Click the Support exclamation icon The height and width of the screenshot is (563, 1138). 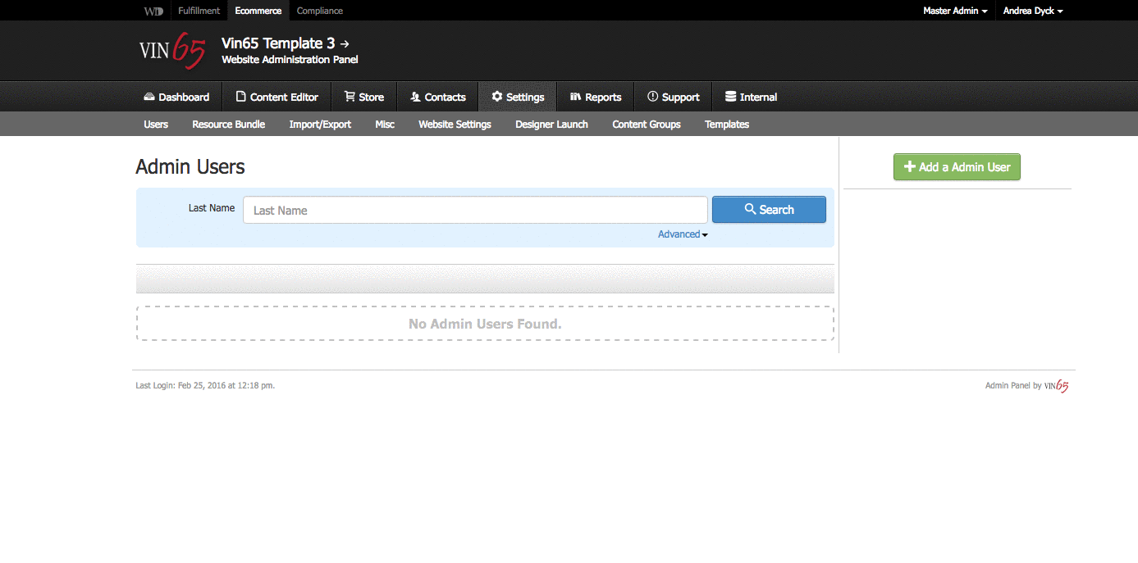653,97
